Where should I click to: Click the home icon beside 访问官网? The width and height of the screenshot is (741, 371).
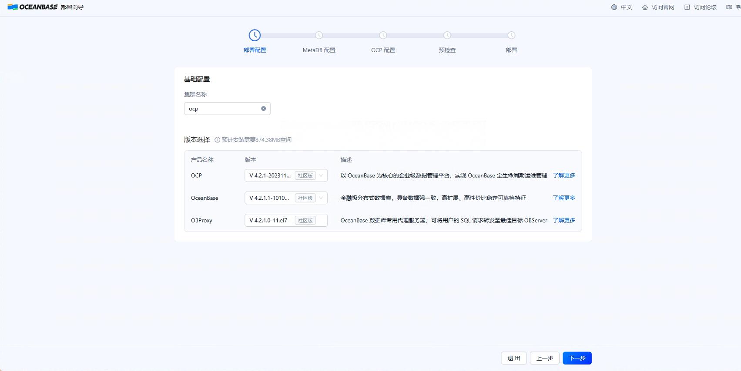tap(645, 7)
